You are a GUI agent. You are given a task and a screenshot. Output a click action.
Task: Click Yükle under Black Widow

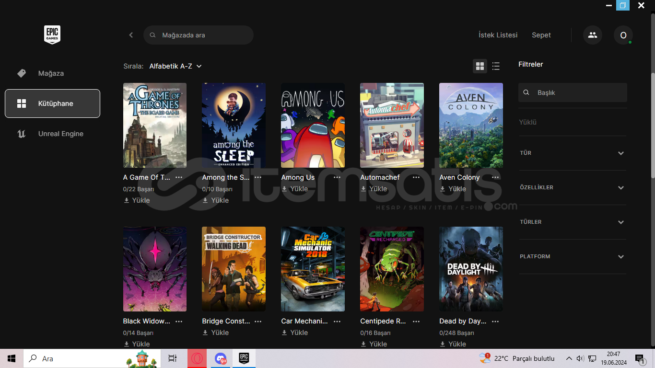[137, 344]
